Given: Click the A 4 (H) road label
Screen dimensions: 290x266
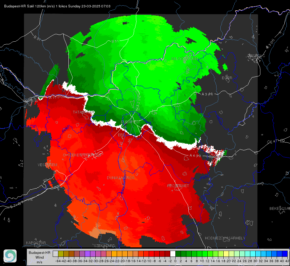Looking at the screenshot, I should pos(195,155).
